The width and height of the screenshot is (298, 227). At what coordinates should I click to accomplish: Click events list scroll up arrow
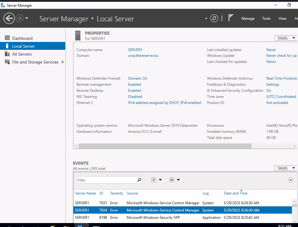coord(294,201)
